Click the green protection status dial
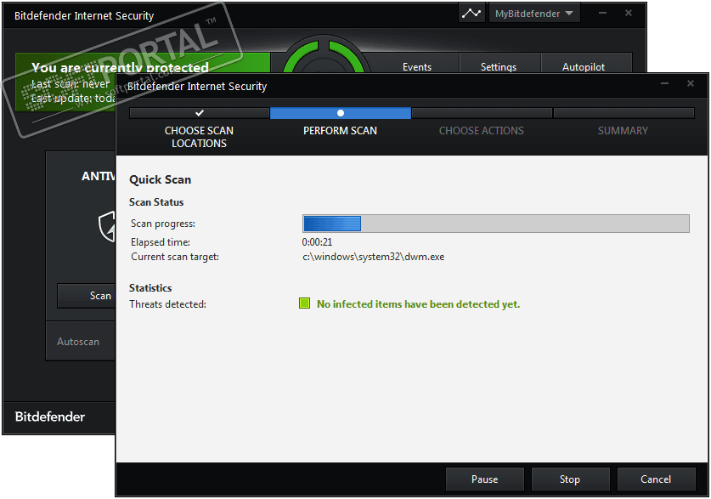The width and height of the screenshot is (711, 499). (324, 56)
